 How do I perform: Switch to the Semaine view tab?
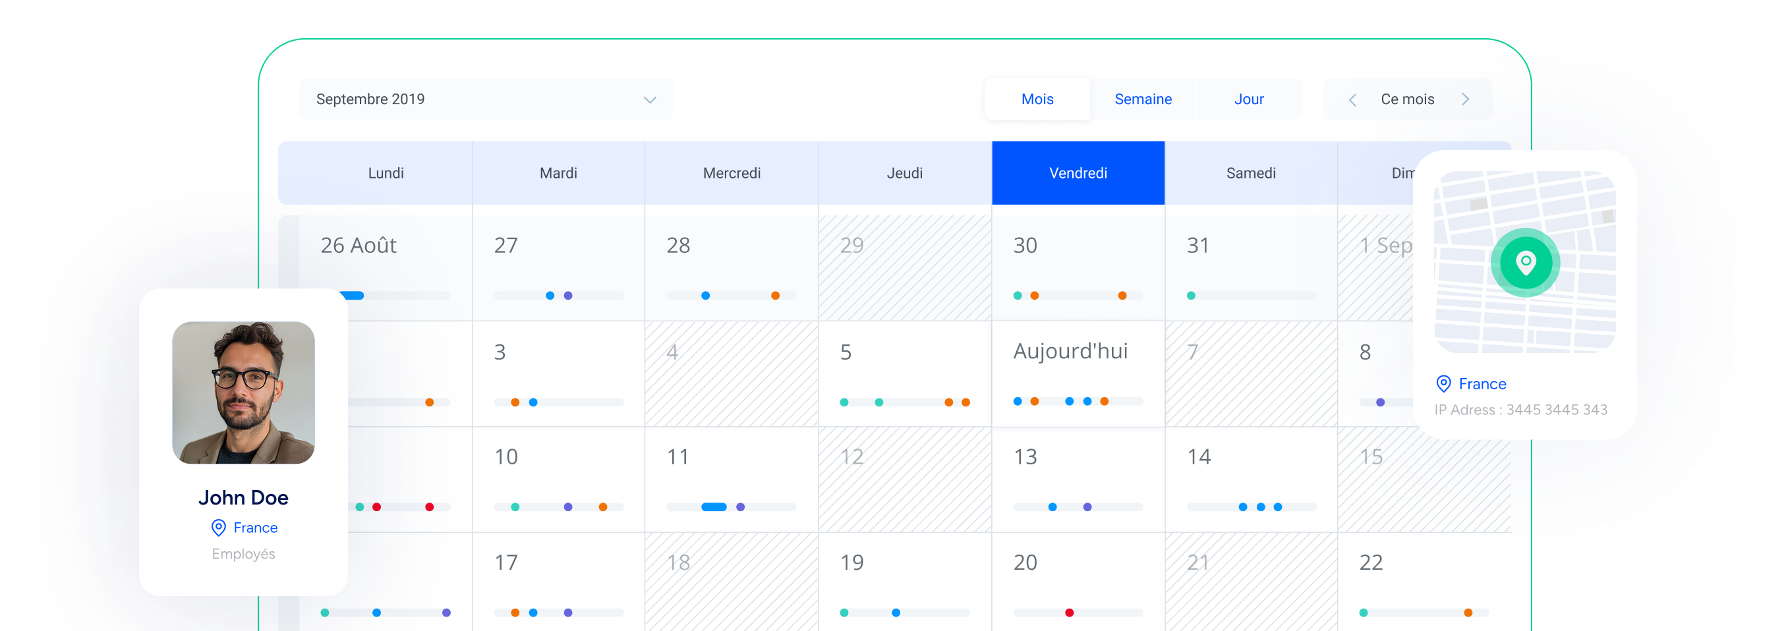tap(1143, 99)
